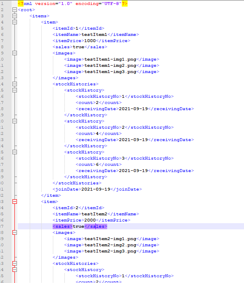Collapse stockHistory block with stockHistoryNo 2
Viewport: 244px width, 283px height.
tap(14, 121)
